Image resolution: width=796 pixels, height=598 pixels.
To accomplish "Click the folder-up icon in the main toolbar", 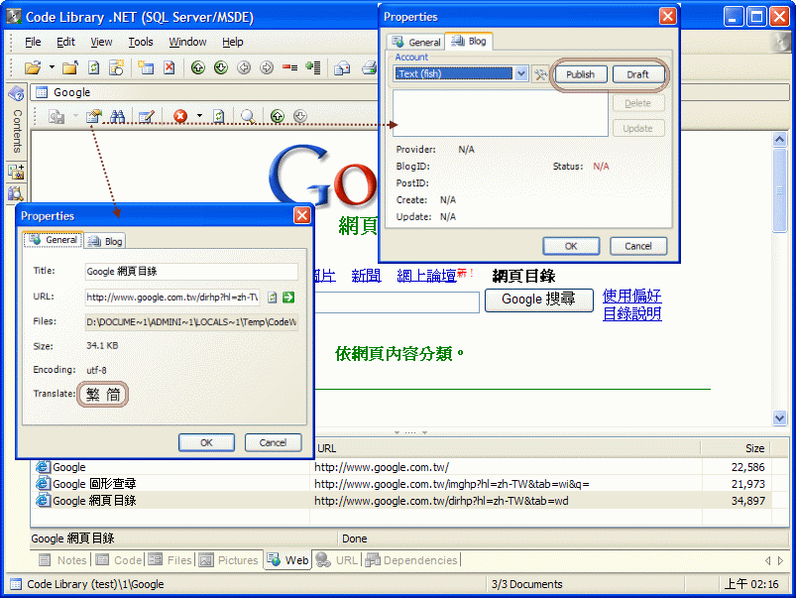I will (x=70, y=67).
